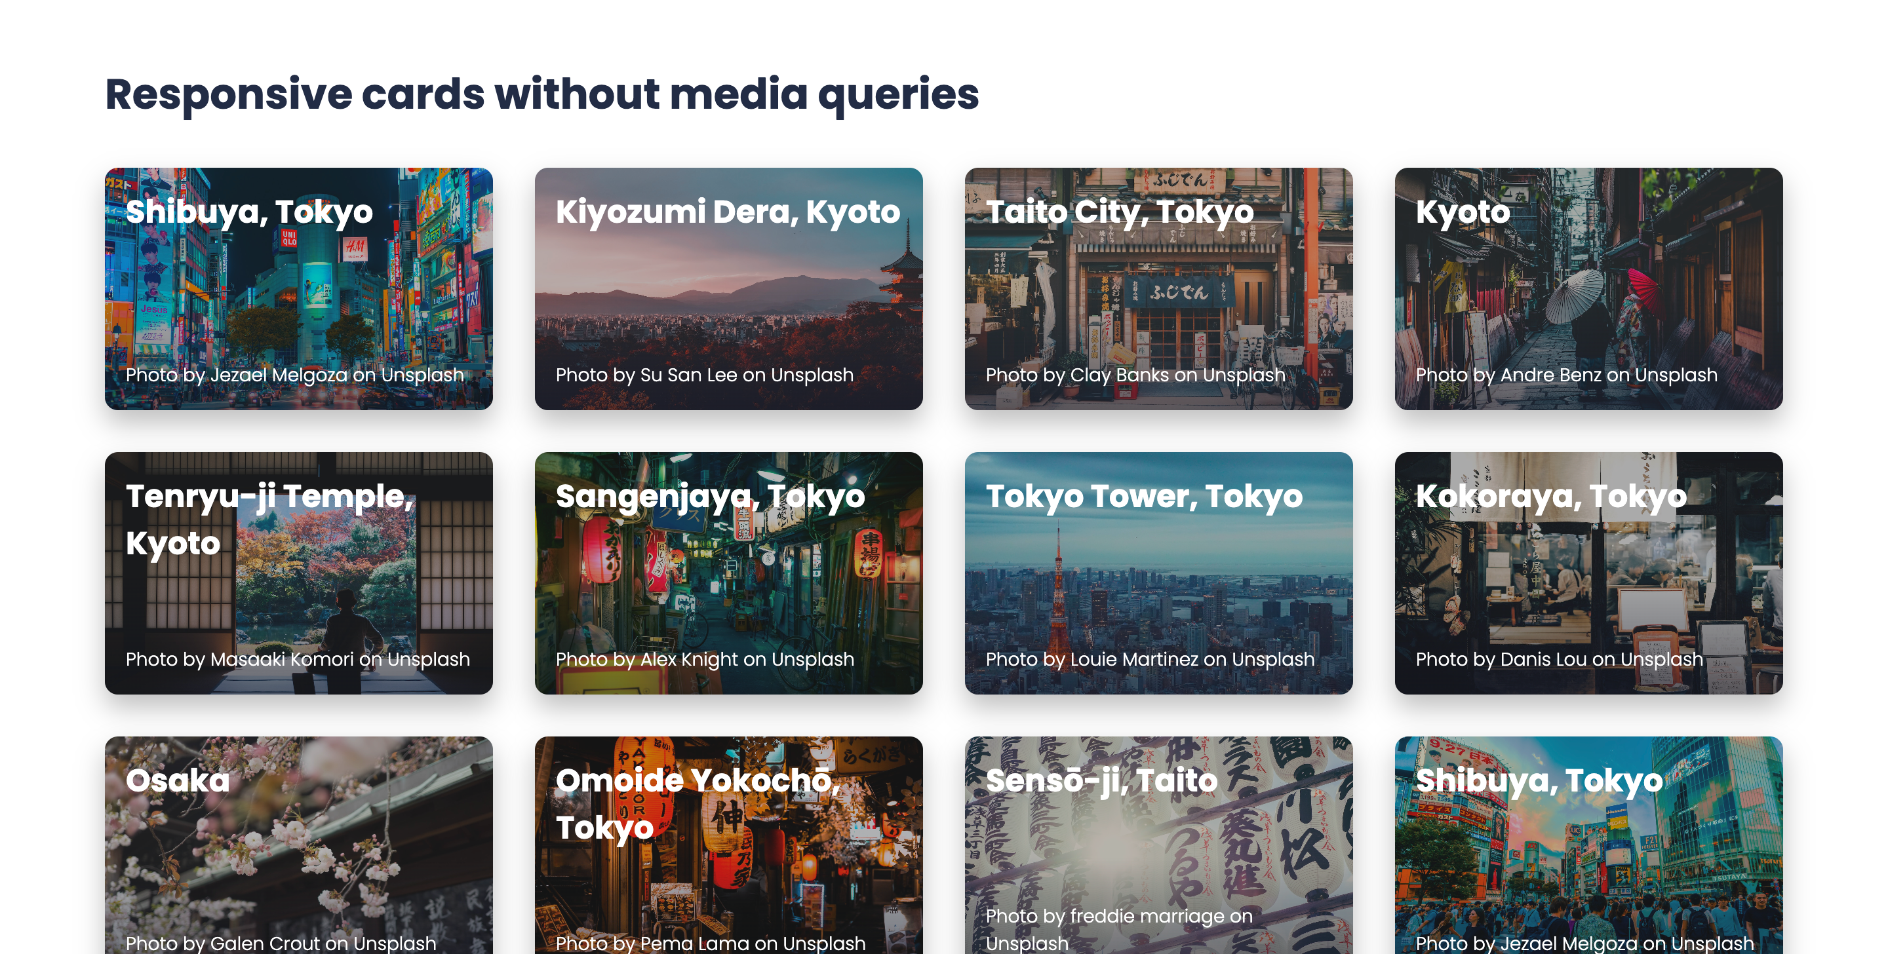This screenshot has height=954, width=1888.
Task: Click the page heading 'Responsive cards without media queries'
Action: [x=541, y=94]
